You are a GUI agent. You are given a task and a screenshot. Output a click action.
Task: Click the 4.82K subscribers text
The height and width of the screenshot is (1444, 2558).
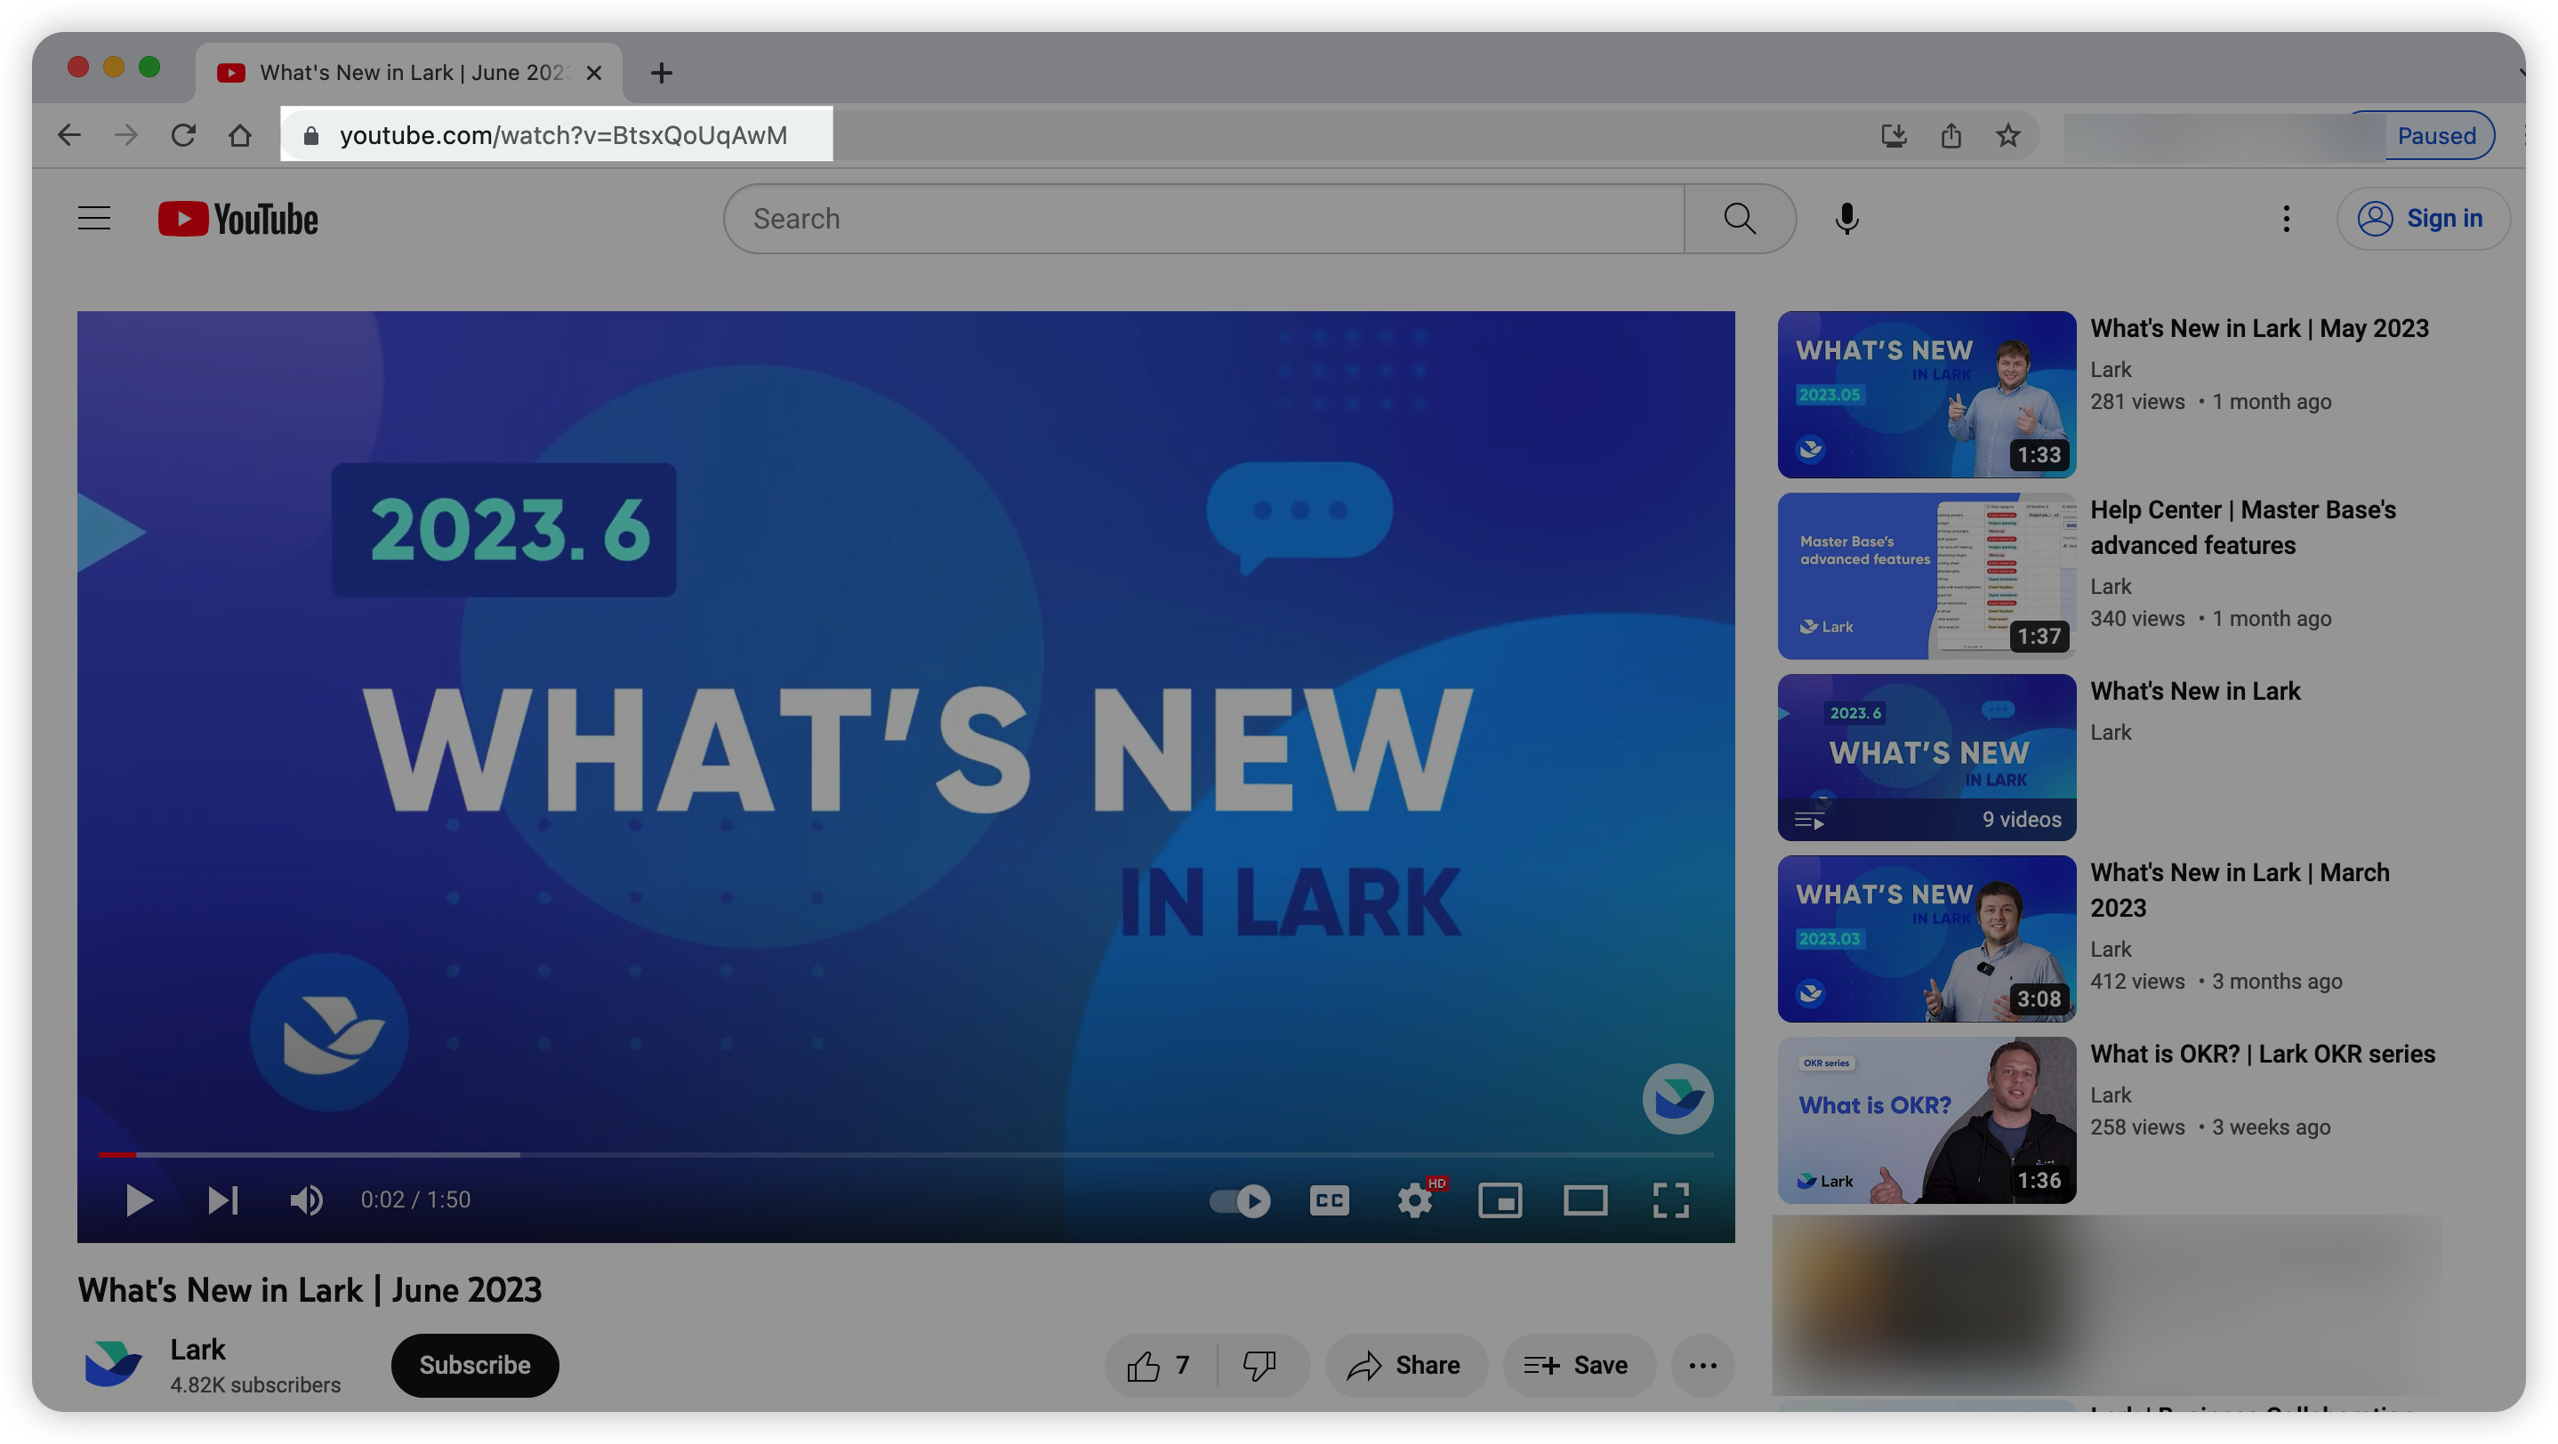click(x=255, y=1384)
